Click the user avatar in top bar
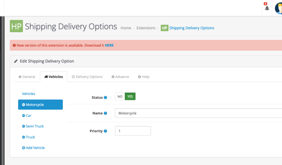This screenshot has width=282, height=165. [x=279, y=8]
